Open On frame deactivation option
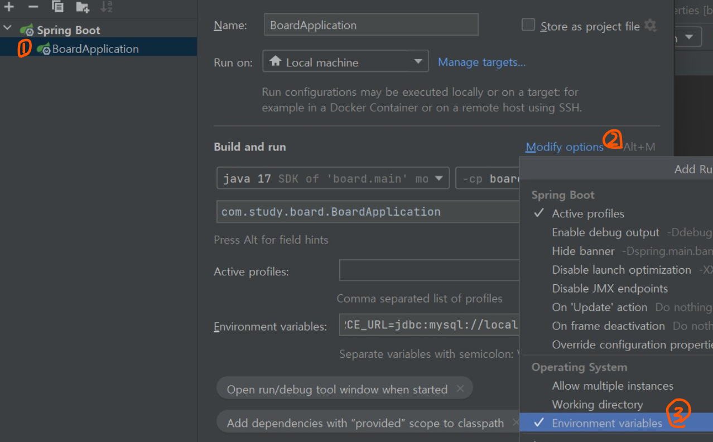Screen dimensions: 713x442 click(x=608, y=326)
